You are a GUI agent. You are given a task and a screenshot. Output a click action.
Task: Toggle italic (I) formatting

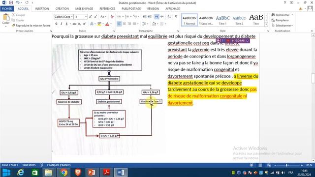[x=61, y=24]
